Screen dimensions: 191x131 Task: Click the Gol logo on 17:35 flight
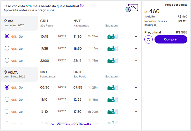click(14, 49)
